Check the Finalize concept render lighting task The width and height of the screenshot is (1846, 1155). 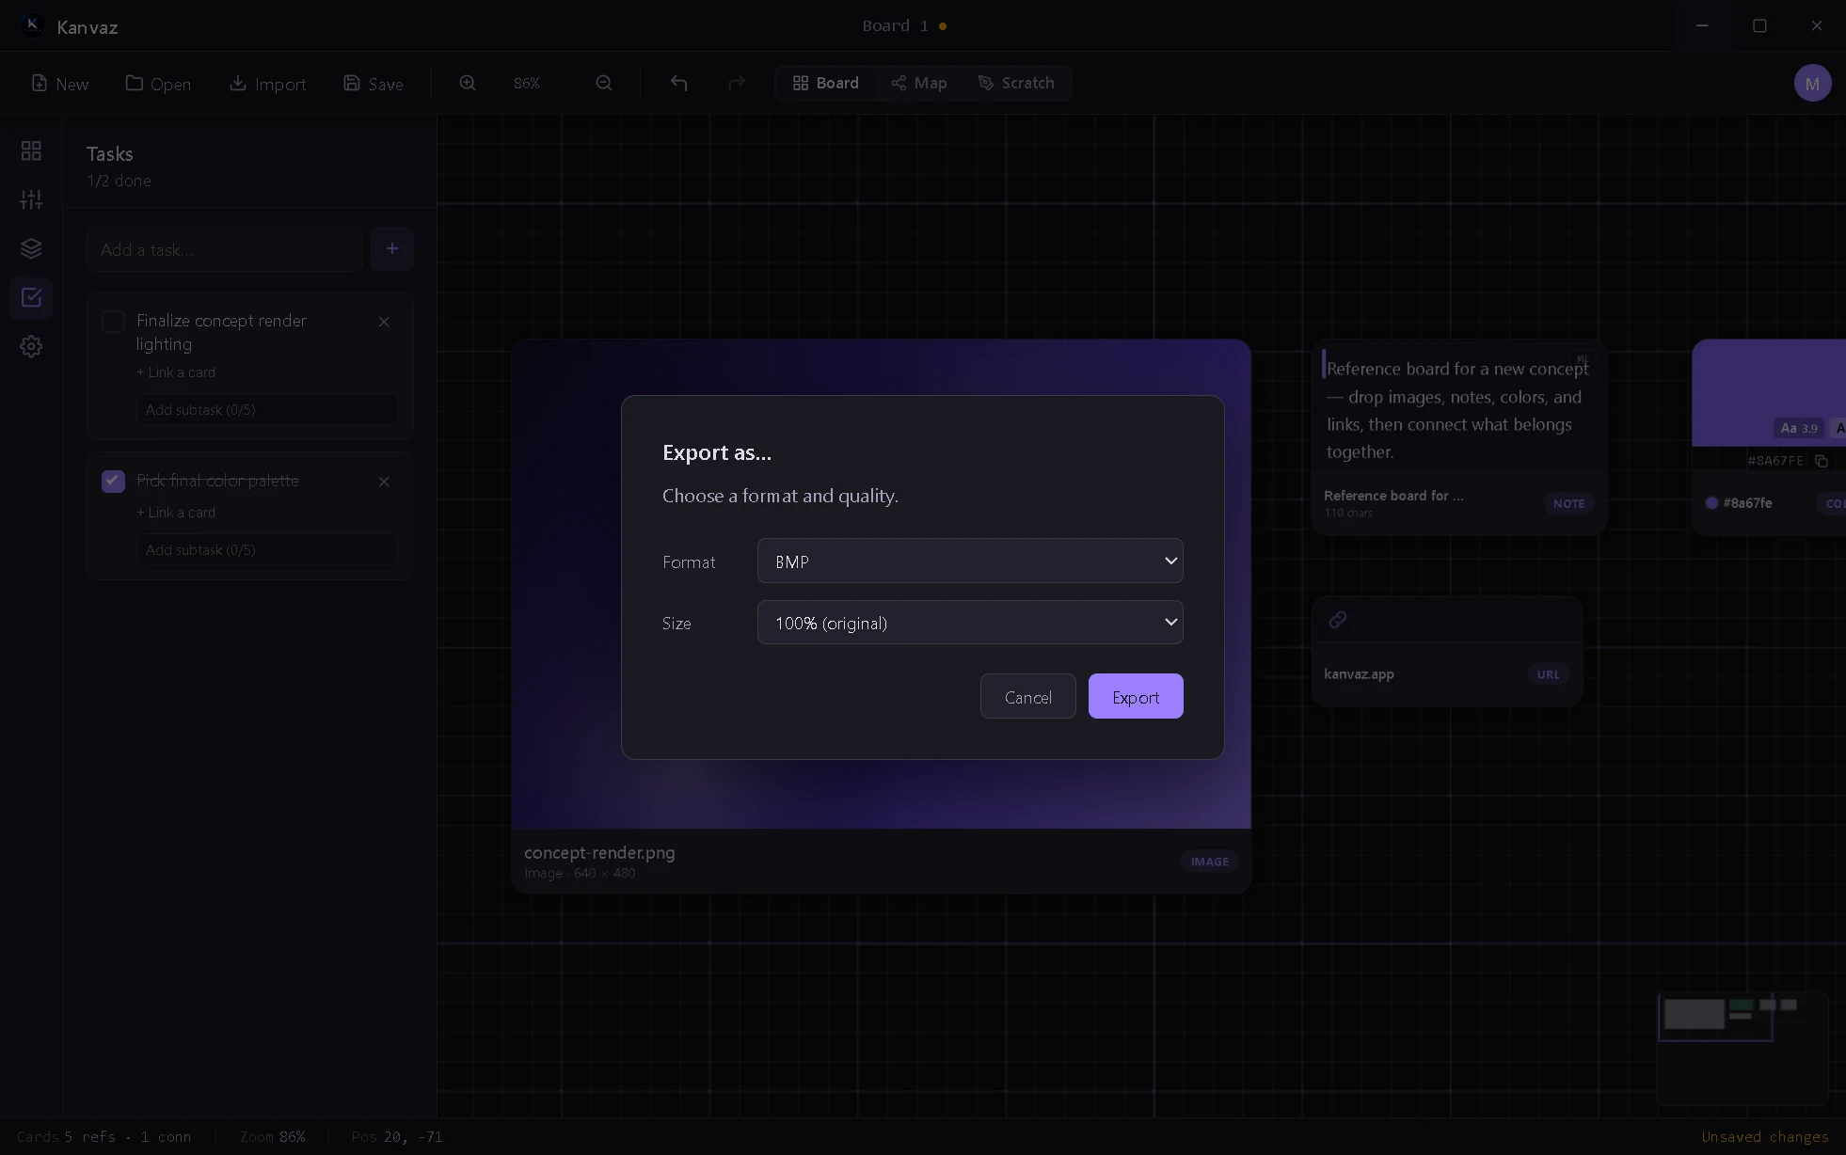point(113,322)
